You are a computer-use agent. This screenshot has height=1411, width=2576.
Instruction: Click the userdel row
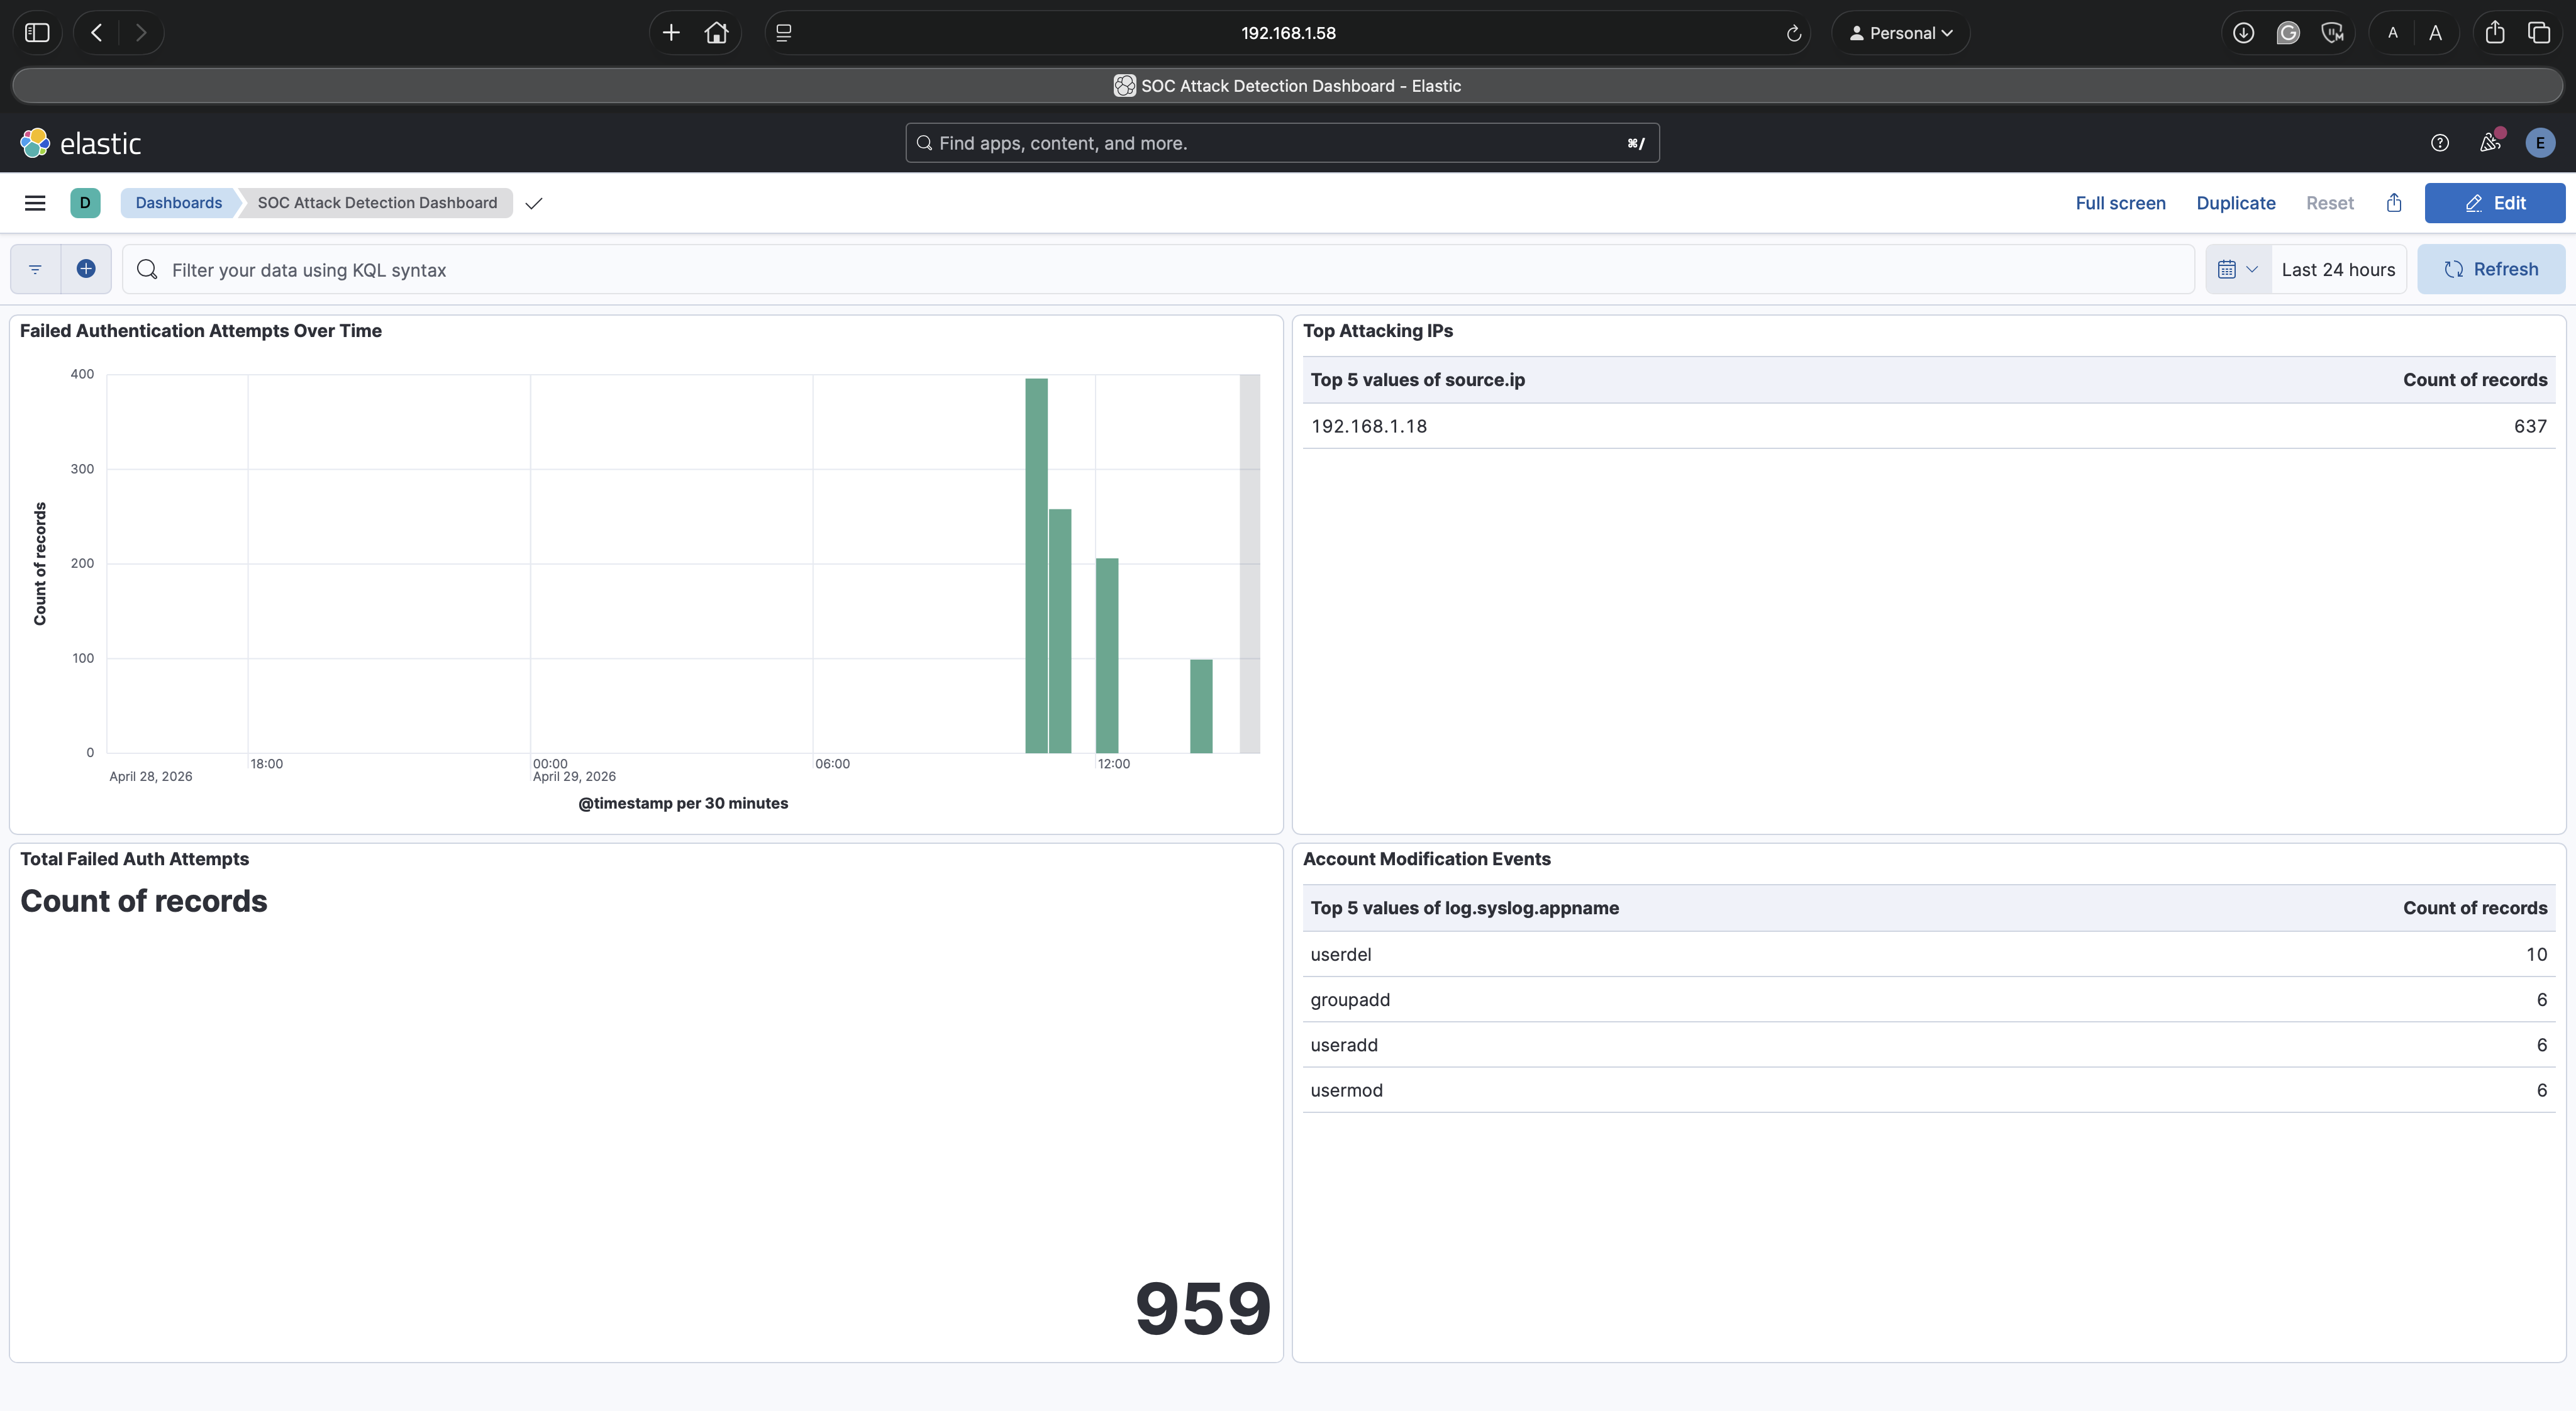[x=1928, y=954]
